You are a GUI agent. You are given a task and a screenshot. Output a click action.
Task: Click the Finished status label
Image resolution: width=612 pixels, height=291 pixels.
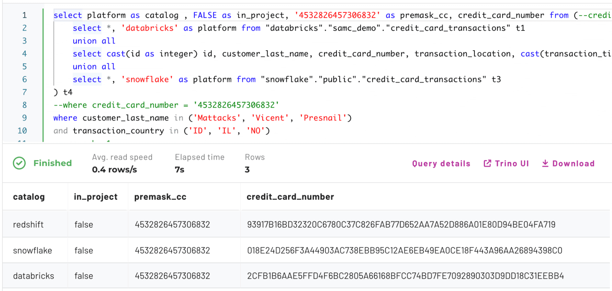[x=53, y=163]
